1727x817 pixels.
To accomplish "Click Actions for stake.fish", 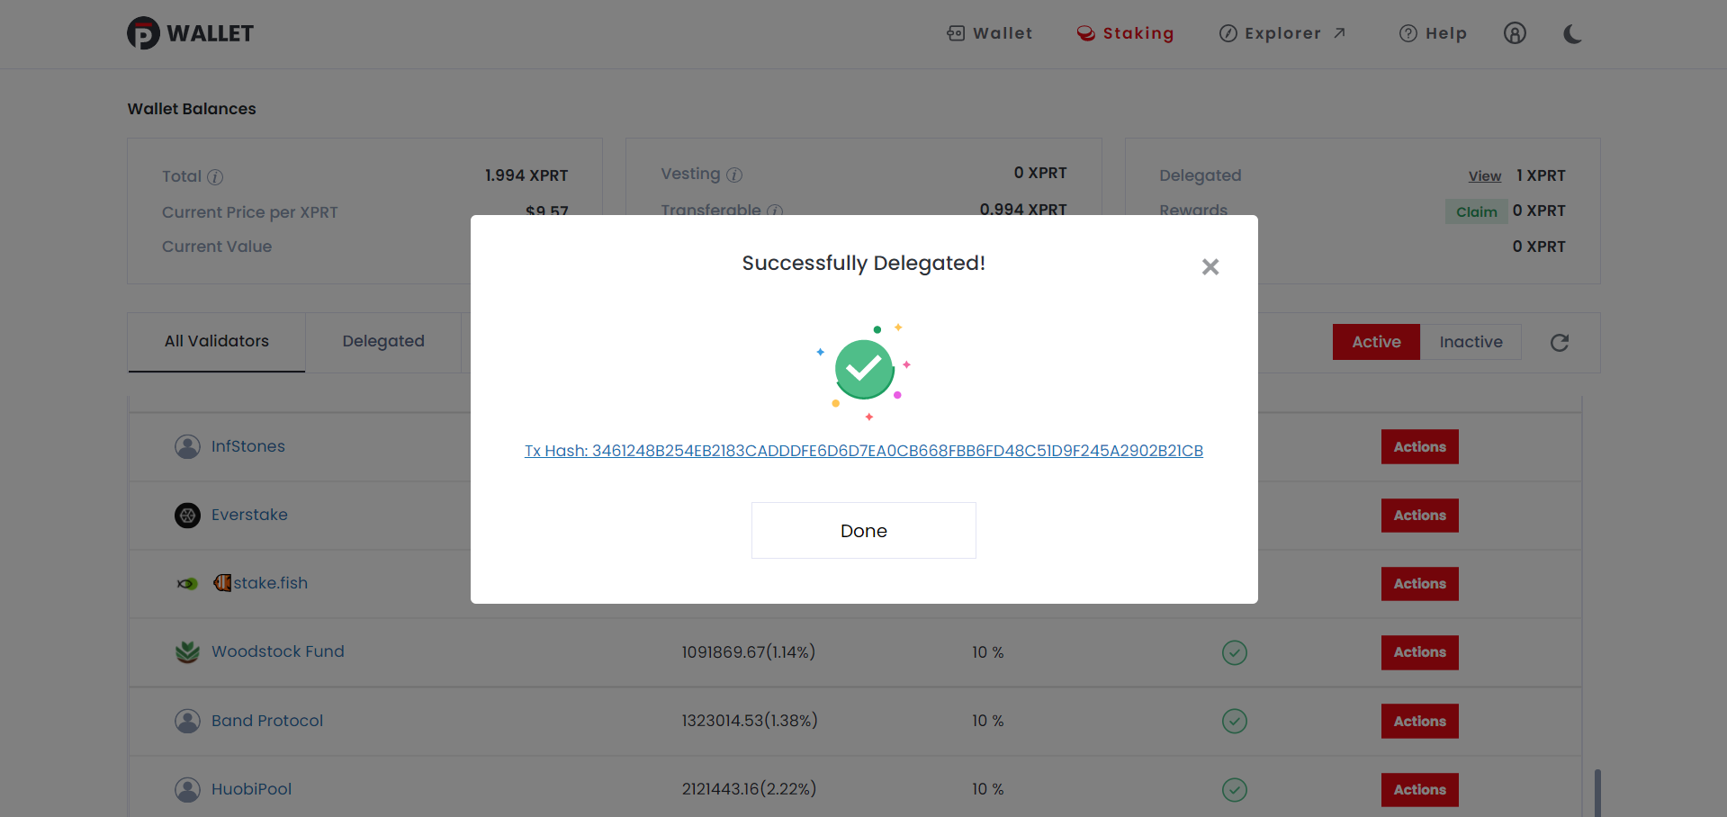I will pos(1419,583).
